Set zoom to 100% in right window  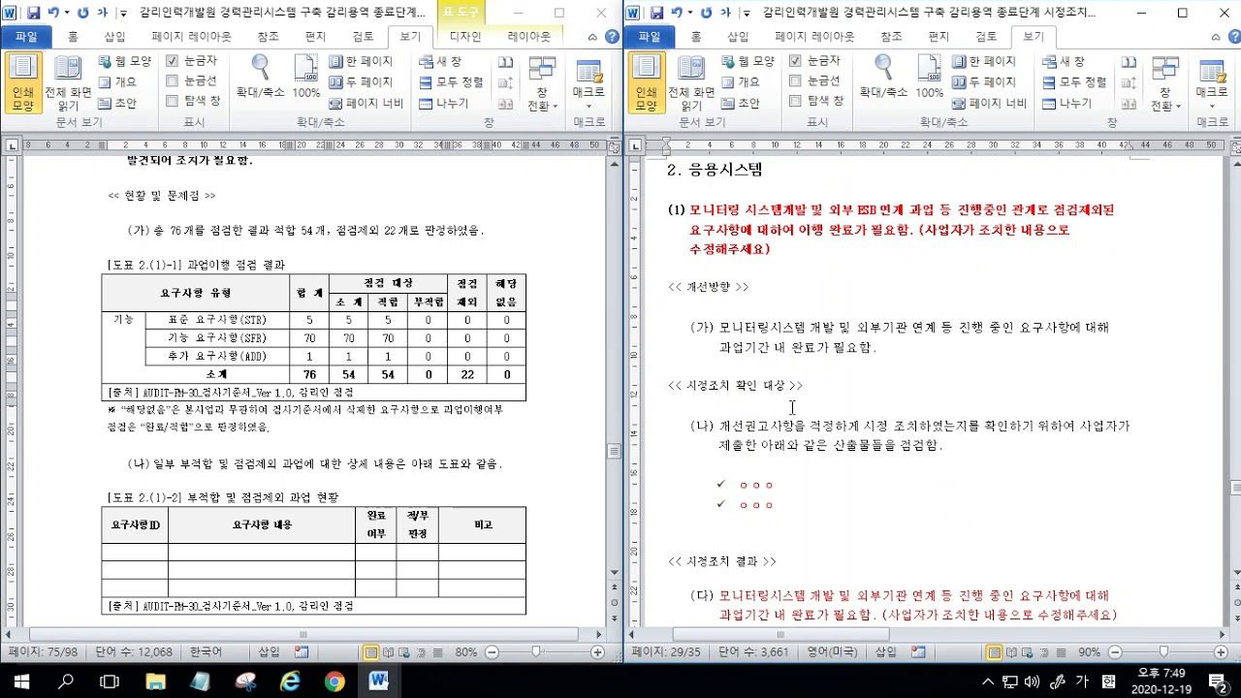tap(930, 78)
